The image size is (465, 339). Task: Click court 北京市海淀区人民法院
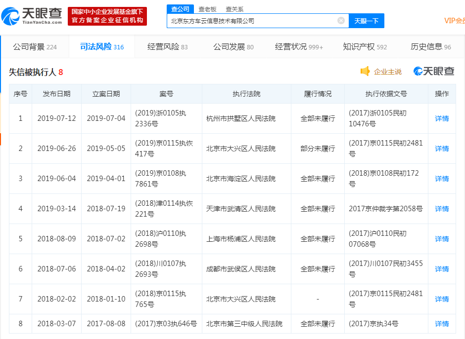pyautogui.click(x=241, y=179)
